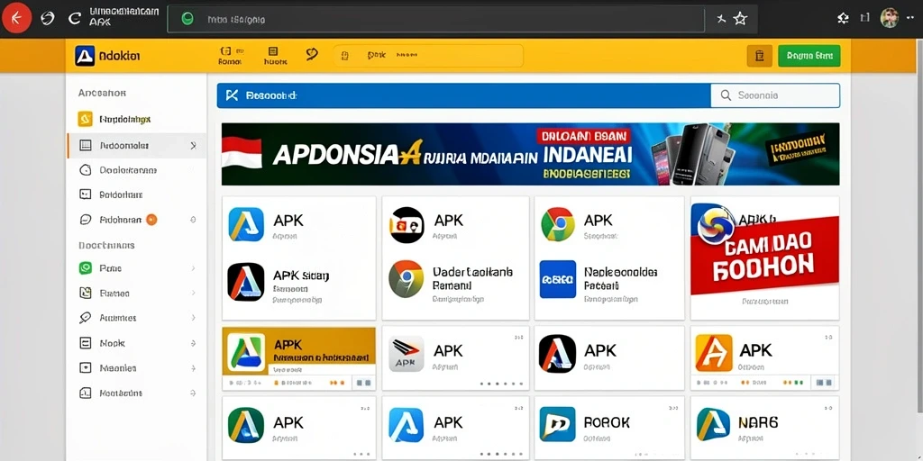Click the search box in blue bar

[774, 95]
